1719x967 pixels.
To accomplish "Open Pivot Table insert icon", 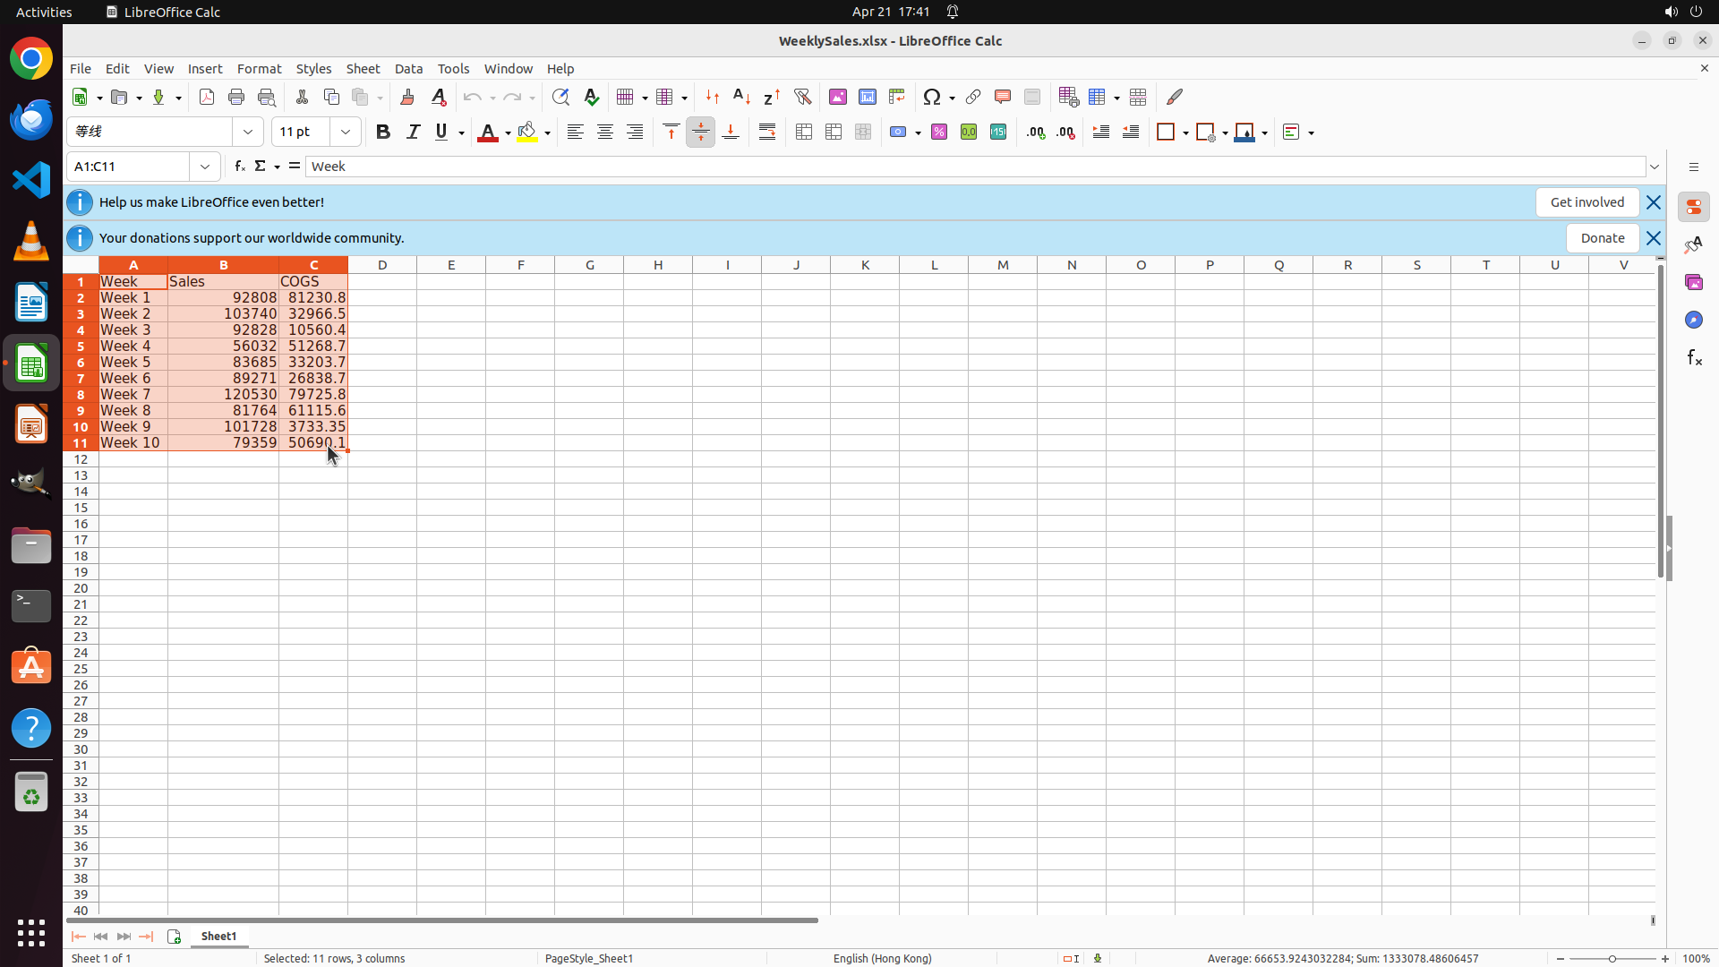I will [x=896, y=97].
